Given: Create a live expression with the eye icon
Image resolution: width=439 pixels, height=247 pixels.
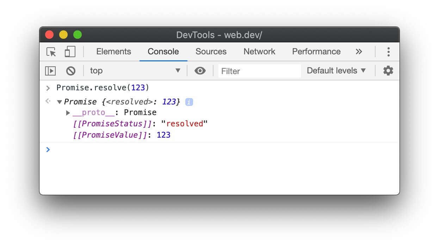Looking at the screenshot, I should [x=200, y=71].
